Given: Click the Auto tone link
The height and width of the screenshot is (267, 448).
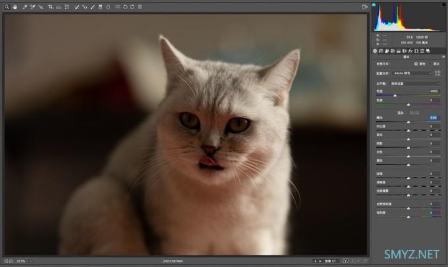Looking at the screenshot, I should [x=401, y=113].
